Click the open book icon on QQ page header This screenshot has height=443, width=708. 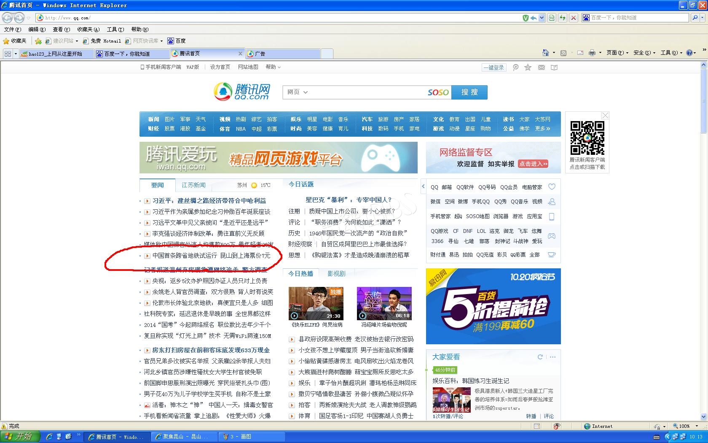pyautogui.click(x=554, y=68)
